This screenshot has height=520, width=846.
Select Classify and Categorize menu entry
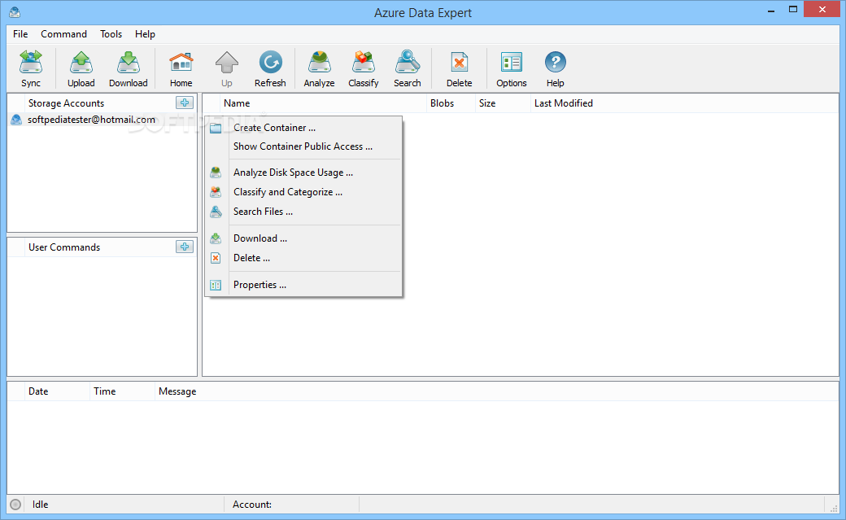click(303, 192)
